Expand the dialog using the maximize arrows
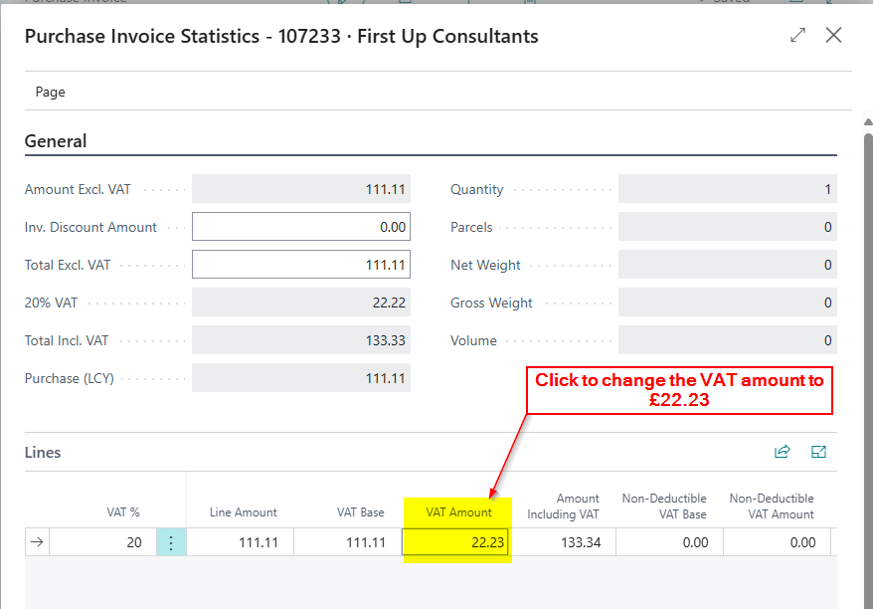This screenshot has height=609, width=873. [x=797, y=36]
